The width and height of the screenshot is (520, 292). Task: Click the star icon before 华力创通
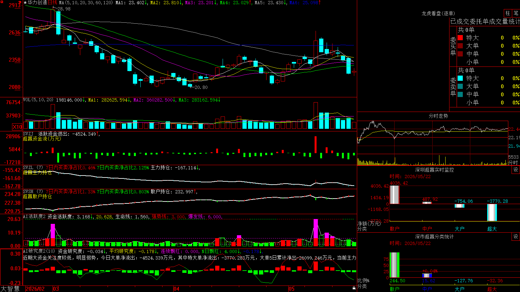point(25,3)
